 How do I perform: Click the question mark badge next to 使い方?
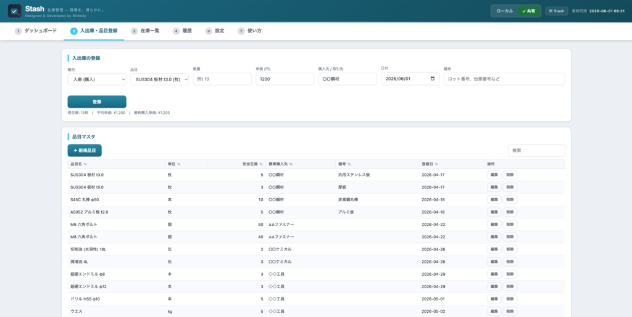[x=241, y=31]
